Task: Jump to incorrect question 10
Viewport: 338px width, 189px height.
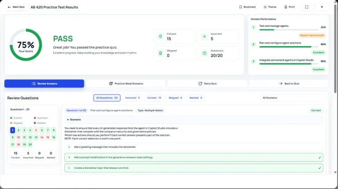Action: tap(18, 137)
